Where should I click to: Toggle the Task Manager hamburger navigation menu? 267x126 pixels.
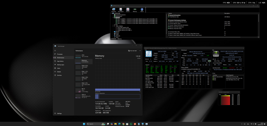pyautogui.click(x=55, y=50)
